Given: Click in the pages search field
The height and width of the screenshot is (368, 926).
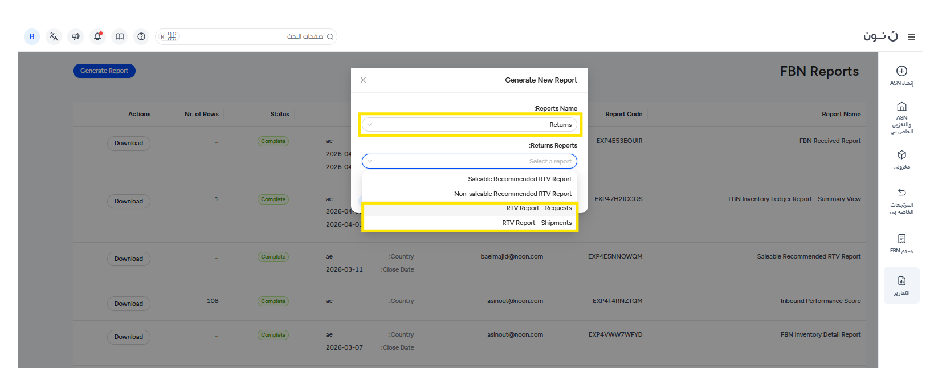Looking at the screenshot, I should point(251,36).
